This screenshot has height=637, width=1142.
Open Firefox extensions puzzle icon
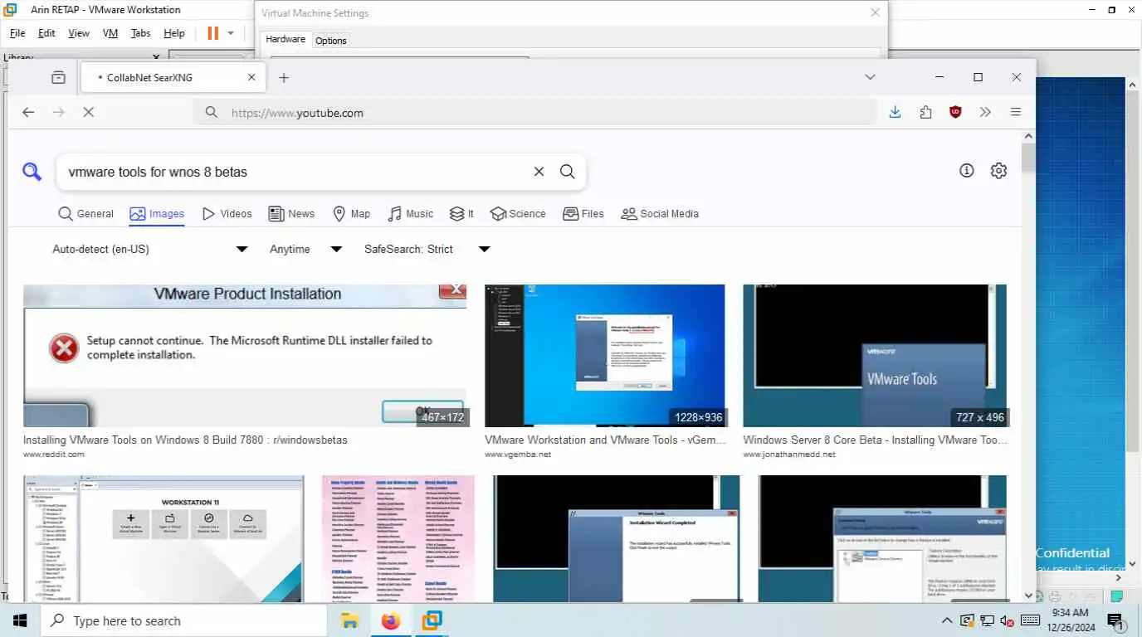click(925, 112)
